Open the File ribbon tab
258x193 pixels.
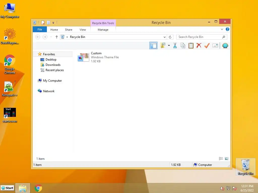tap(40, 30)
